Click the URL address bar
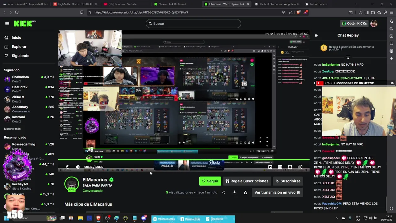The width and height of the screenshot is (396, 223). point(186,12)
